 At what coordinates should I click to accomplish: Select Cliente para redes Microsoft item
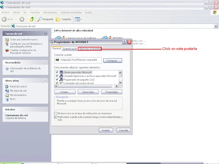tap(77, 72)
